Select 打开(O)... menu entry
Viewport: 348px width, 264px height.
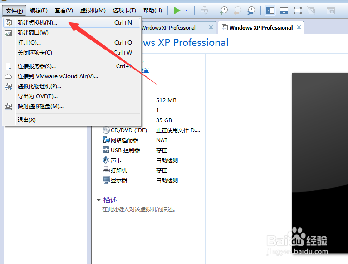(x=72, y=42)
